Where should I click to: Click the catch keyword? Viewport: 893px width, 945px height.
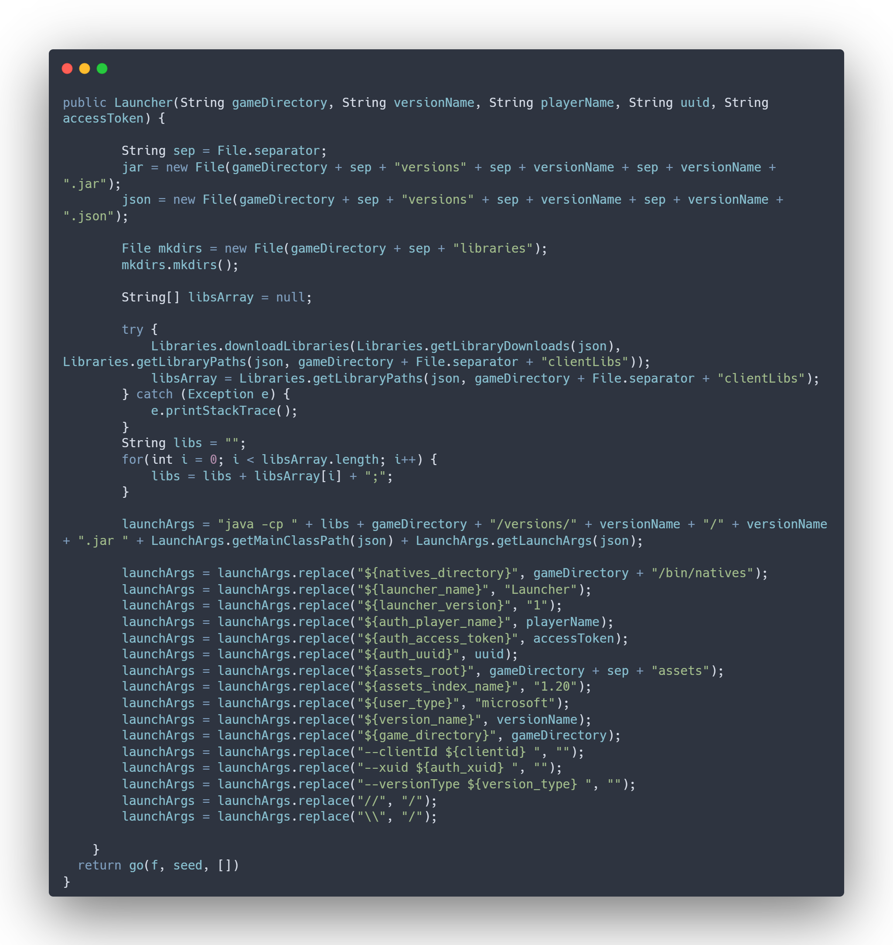point(154,394)
